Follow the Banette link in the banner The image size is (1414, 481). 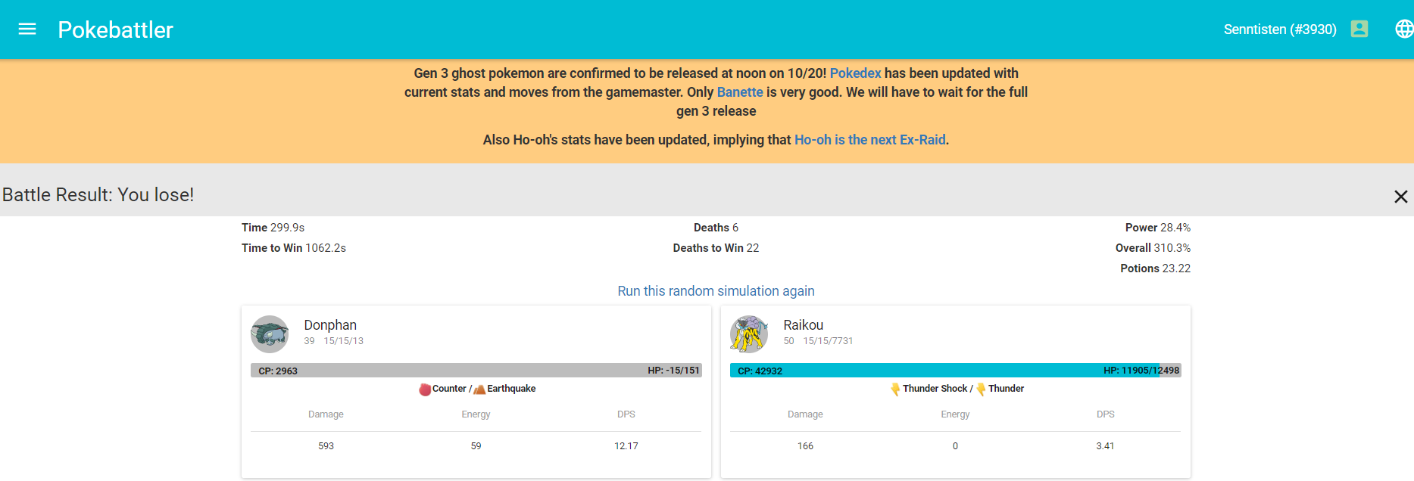click(x=740, y=92)
